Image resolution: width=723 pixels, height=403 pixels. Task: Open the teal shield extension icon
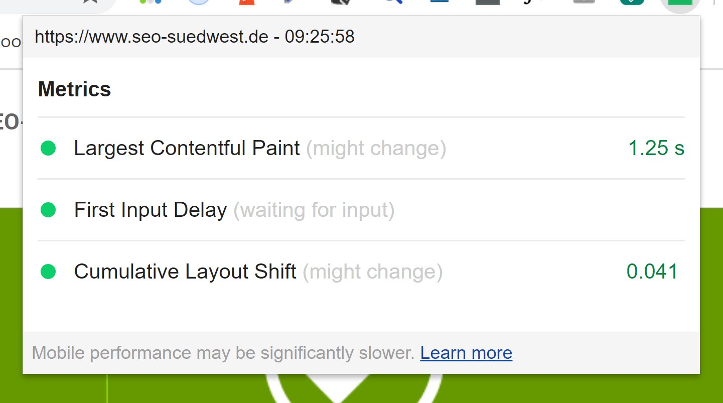(632, 3)
